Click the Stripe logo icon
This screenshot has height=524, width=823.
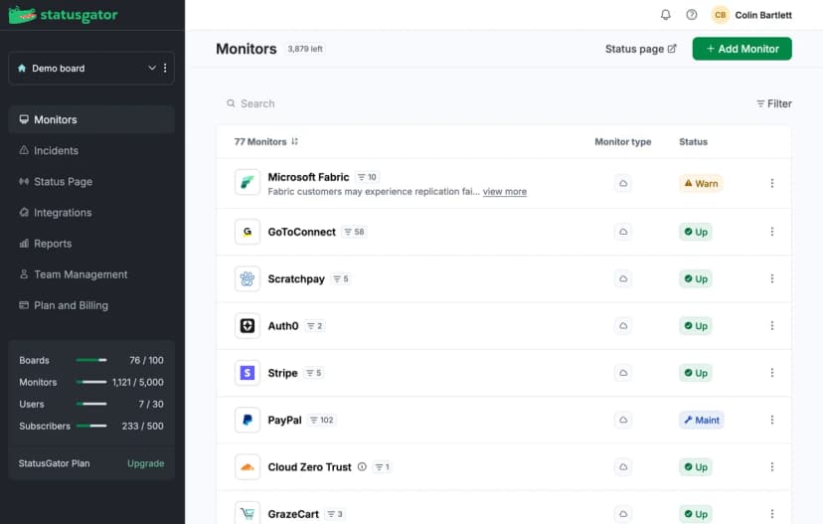pos(247,373)
